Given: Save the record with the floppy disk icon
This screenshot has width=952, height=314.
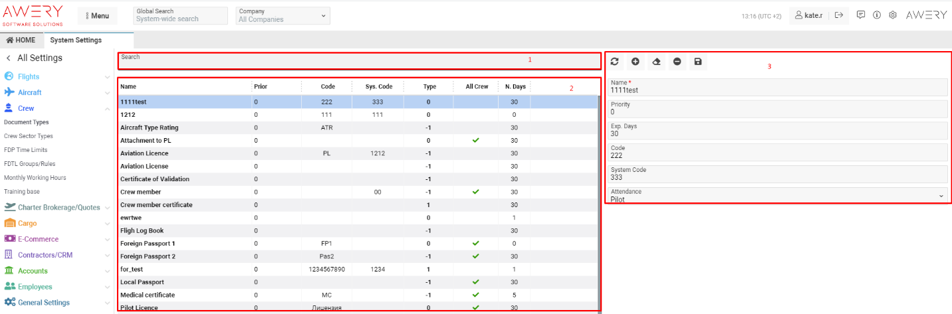Looking at the screenshot, I should click(x=697, y=62).
